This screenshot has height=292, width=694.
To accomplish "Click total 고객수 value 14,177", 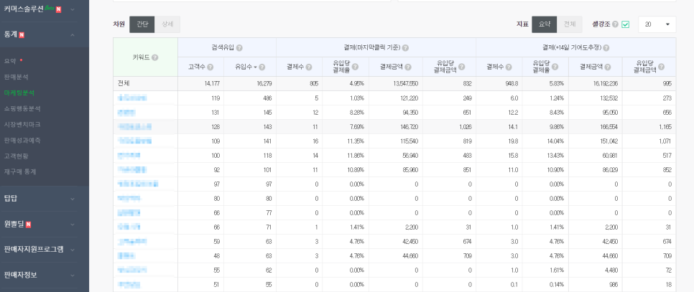I will (211, 83).
